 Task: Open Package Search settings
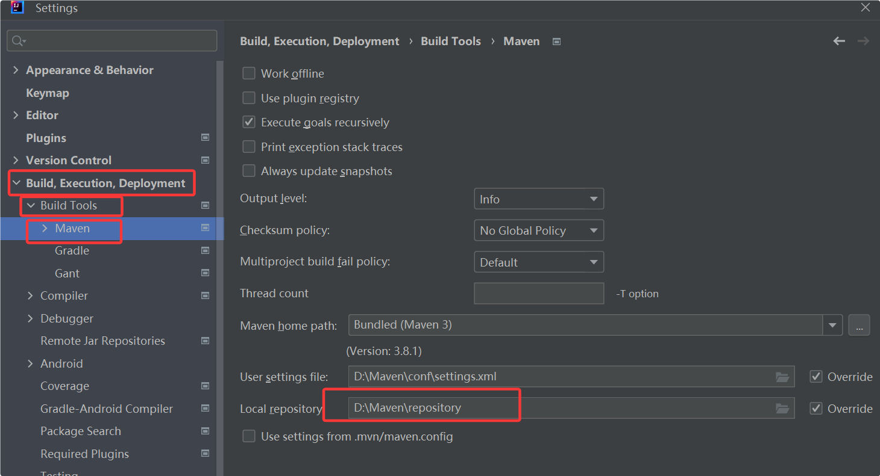pos(81,431)
